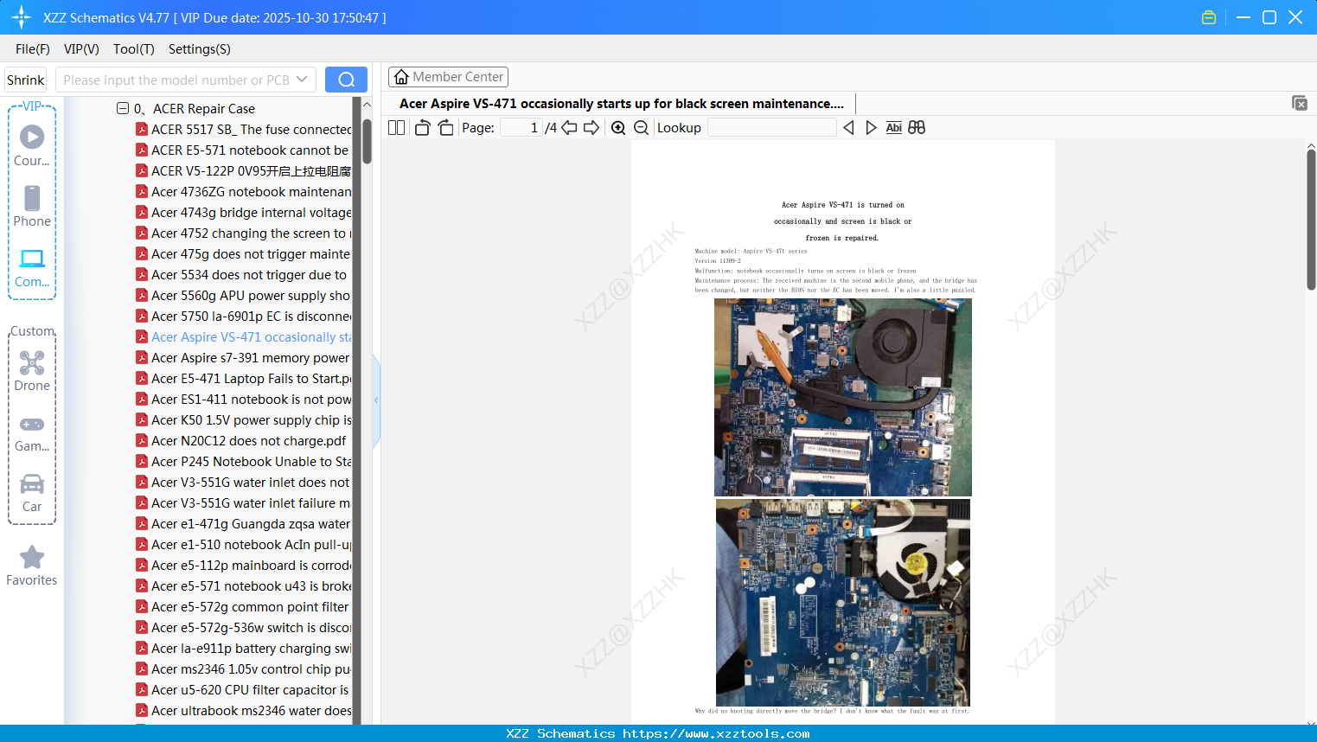Click the pop-out window icon beside document title
1317x742 pixels.
[1300, 103]
